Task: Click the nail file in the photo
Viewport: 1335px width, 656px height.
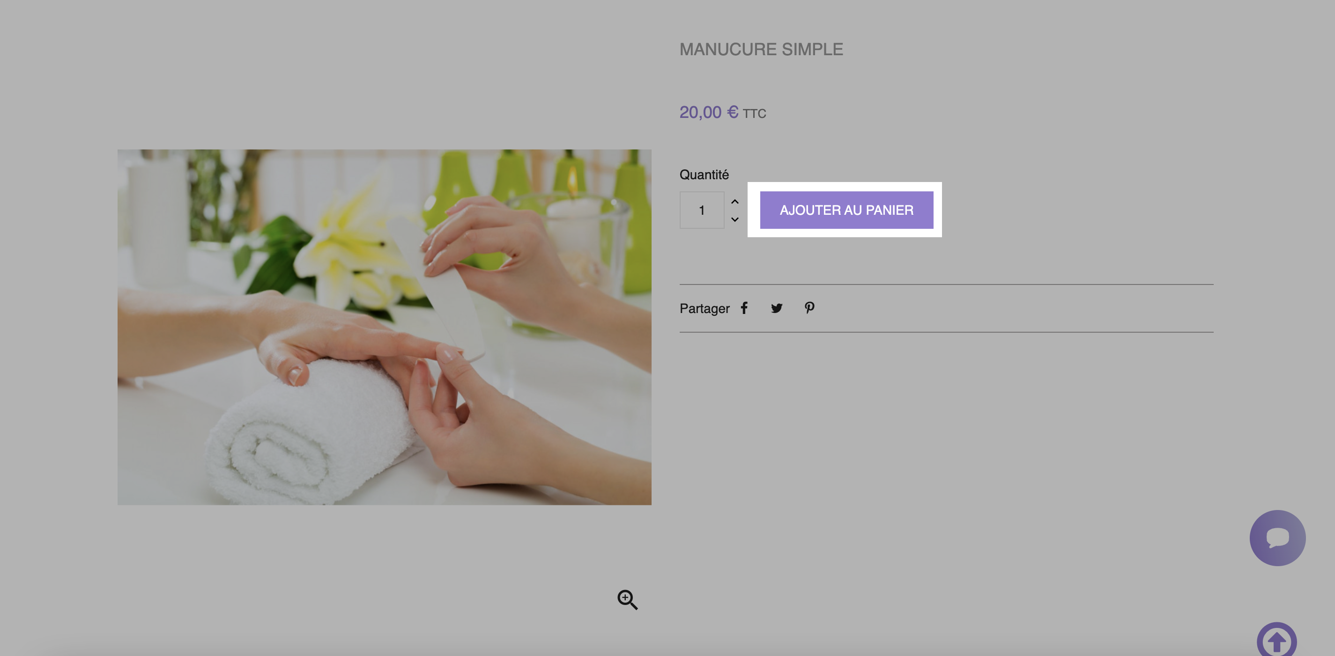Action: tap(435, 288)
